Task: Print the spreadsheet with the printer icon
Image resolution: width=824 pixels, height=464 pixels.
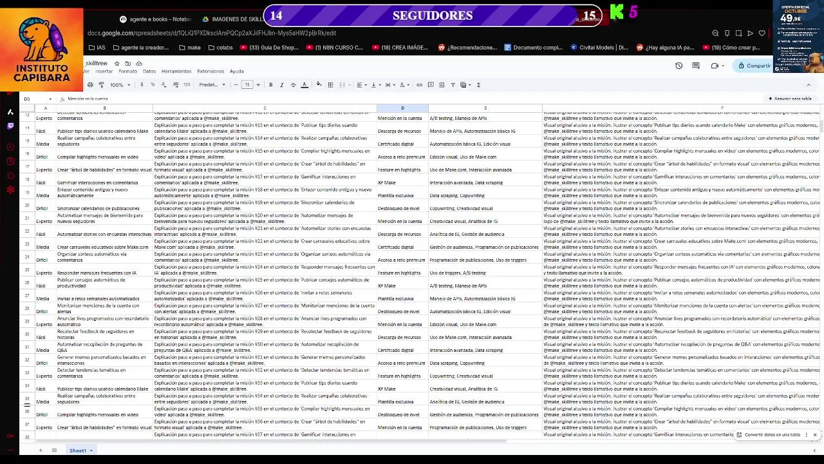Action: (x=90, y=85)
